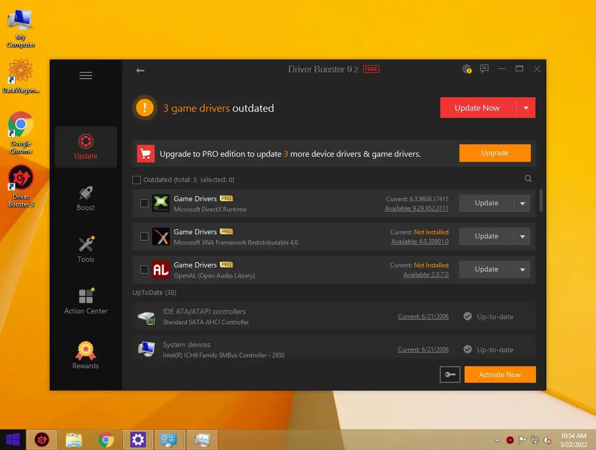Click 'Intel(R) ICH9 Family SMBus Controller' text
596x450 pixels.
tap(224, 355)
